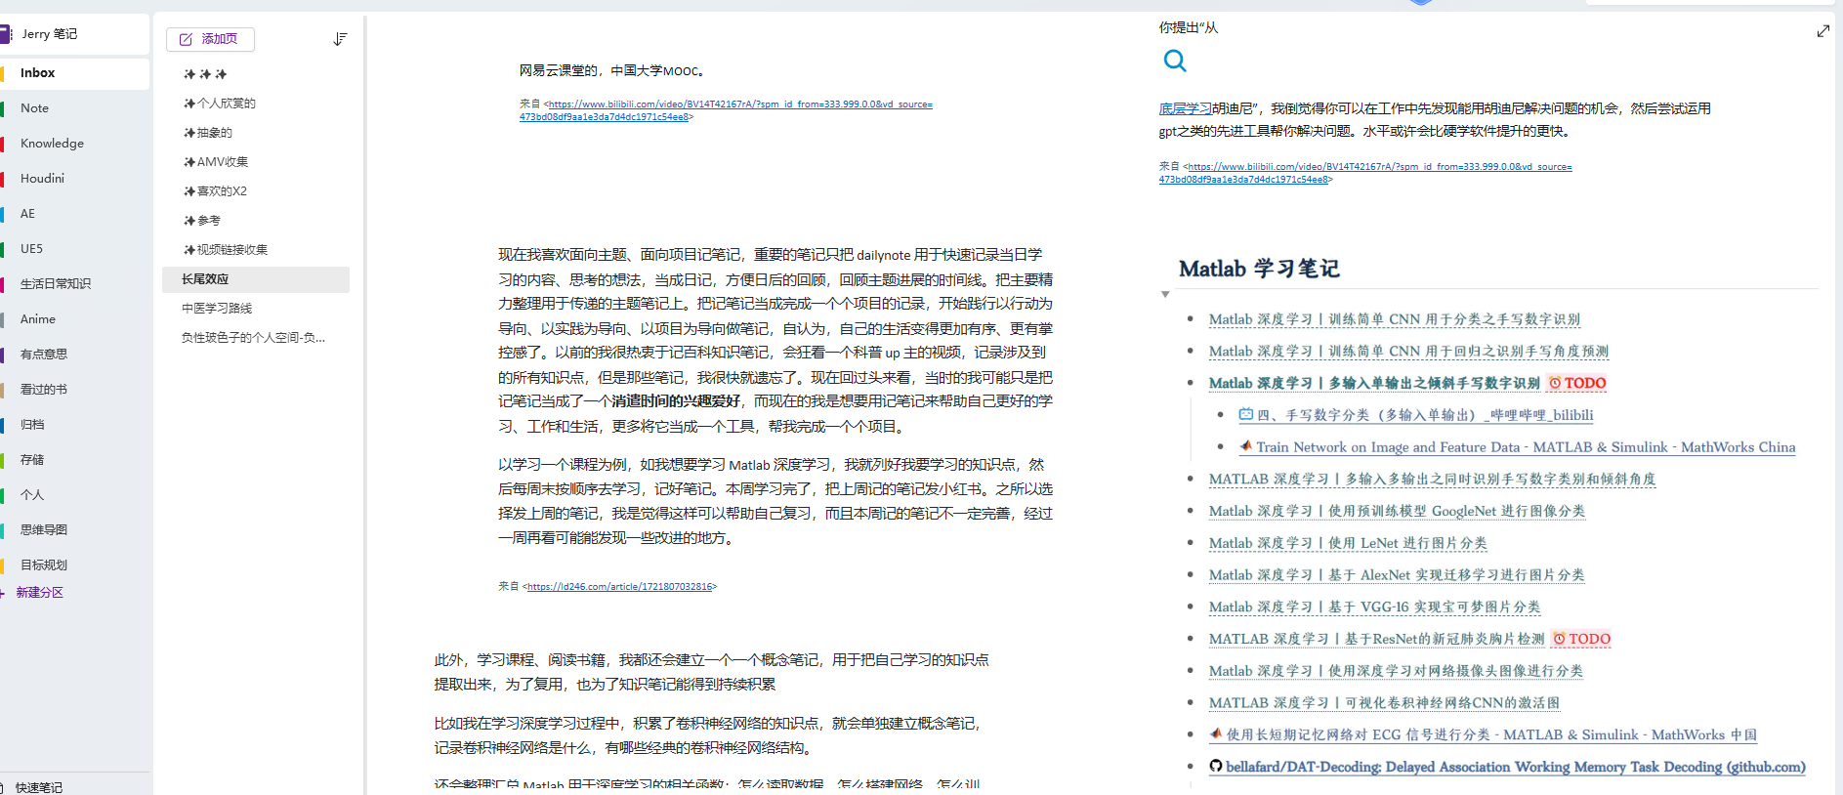Open 快速笔记 at sidebar bottom
Image resolution: width=1843 pixels, height=795 pixels.
tap(39, 787)
